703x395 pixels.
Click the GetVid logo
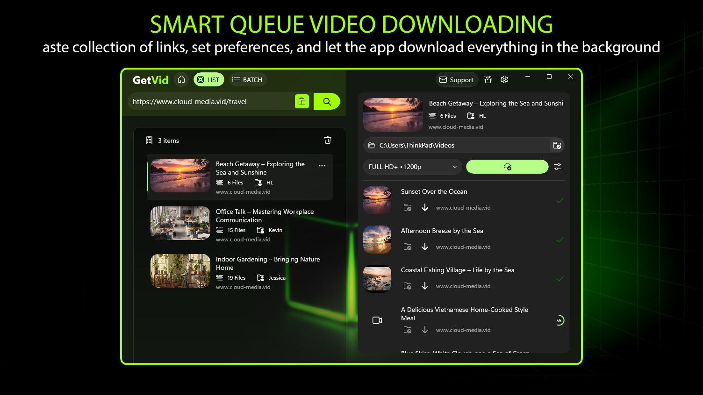(151, 80)
